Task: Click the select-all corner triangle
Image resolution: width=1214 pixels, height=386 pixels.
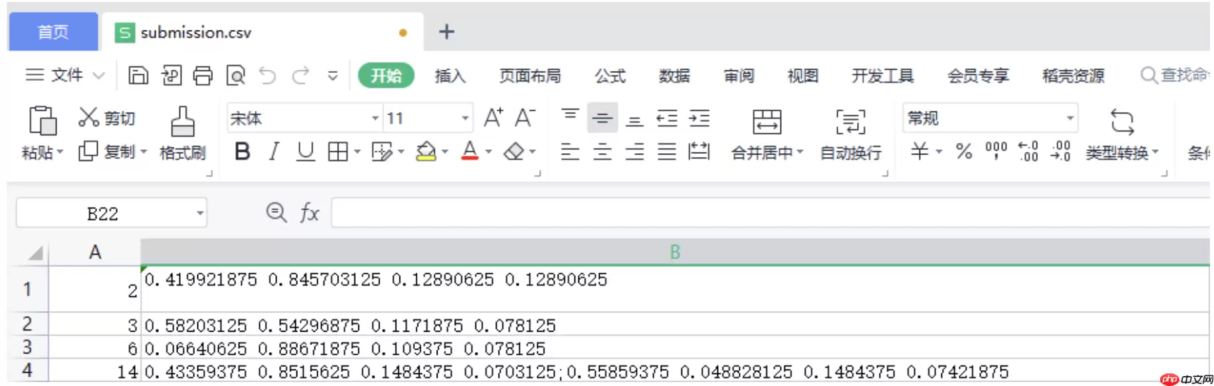Action: point(35,253)
